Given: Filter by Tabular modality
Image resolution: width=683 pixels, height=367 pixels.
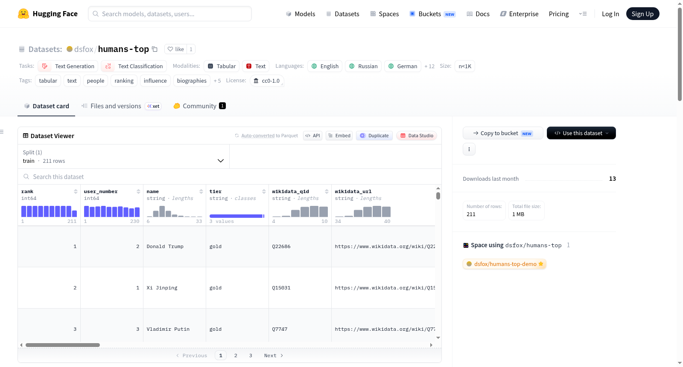Looking at the screenshot, I should coord(222,66).
